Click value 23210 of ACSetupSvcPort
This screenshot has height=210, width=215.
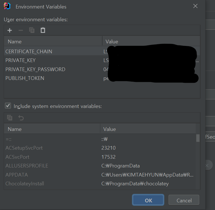[x=108, y=148]
